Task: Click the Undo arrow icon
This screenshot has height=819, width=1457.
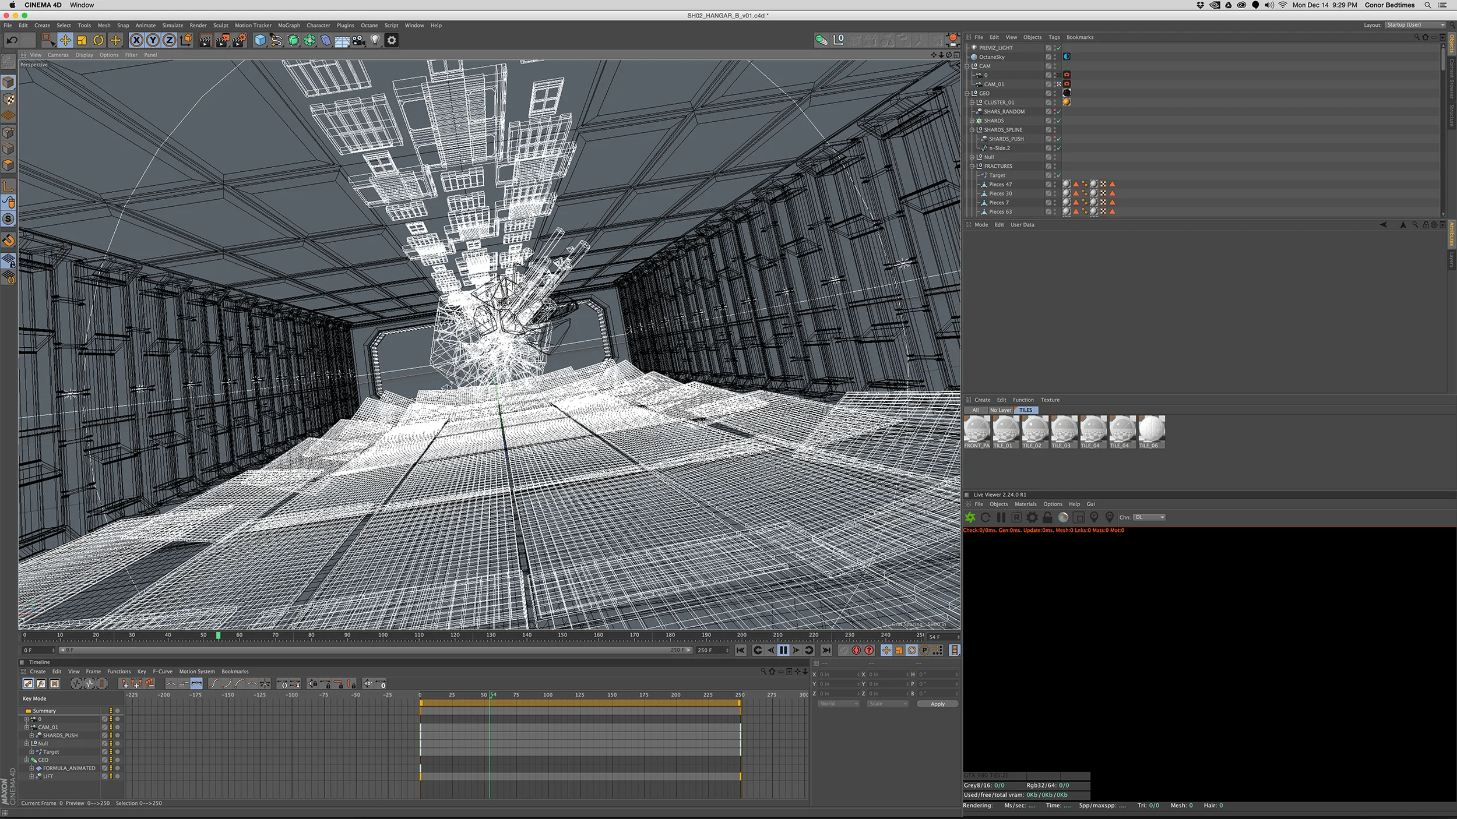Action: (x=12, y=40)
